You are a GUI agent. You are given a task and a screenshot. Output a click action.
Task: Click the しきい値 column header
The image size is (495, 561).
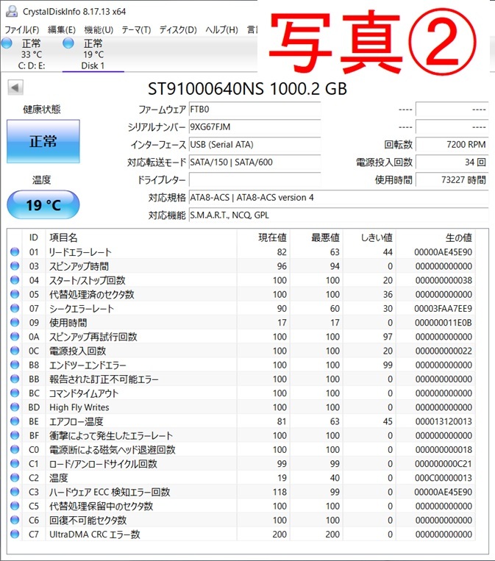pyautogui.click(x=369, y=237)
